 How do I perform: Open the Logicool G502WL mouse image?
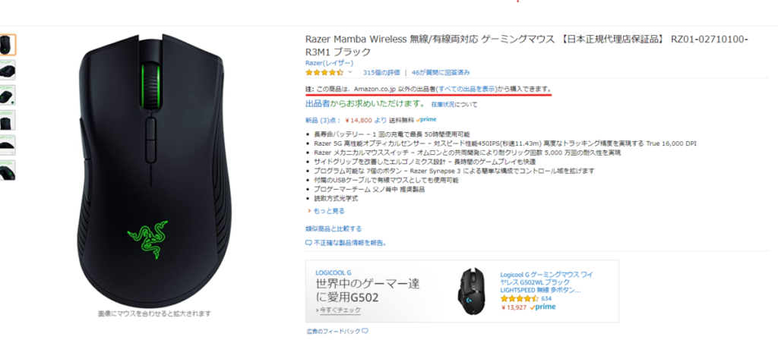pyautogui.click(x=473, y=290)
